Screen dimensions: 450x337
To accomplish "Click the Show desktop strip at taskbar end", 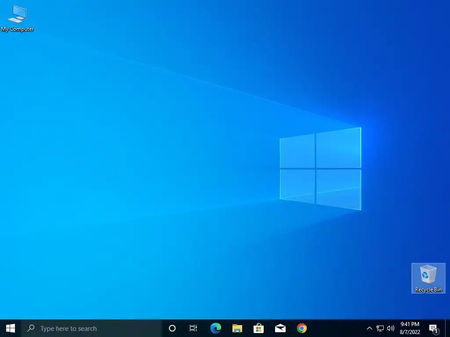I will [x=448, y=328].
